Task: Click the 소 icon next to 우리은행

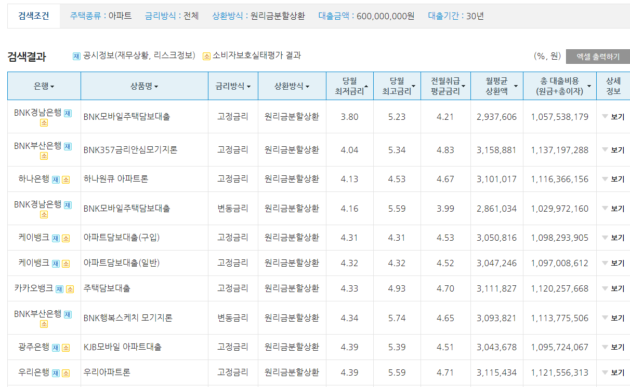Action: pyautogui.click(x=65, y=373)
